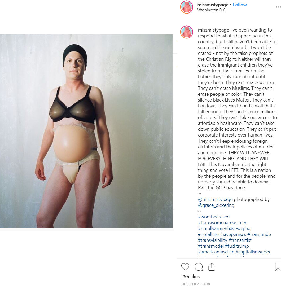
Task: View the 296 likes list
Action: (191, 277)
